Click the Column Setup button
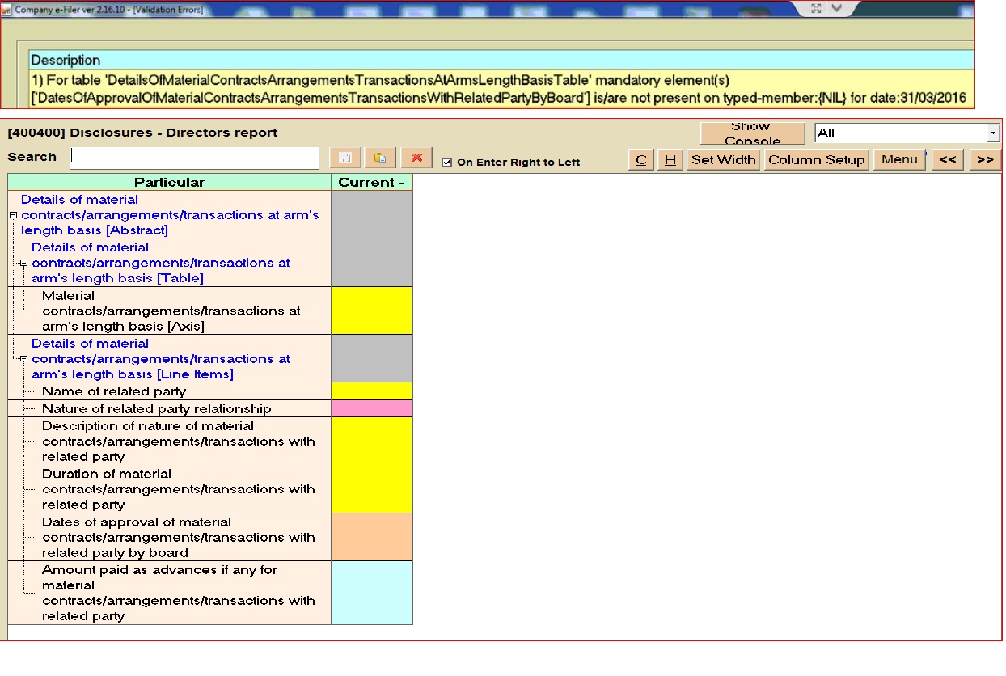The height and width of the screenshot is (676, 1006). point(816,159)
